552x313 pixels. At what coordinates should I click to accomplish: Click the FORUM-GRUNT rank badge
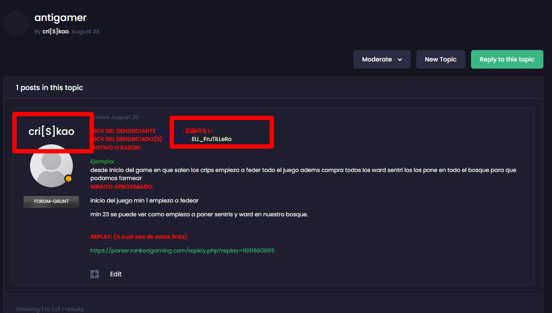coord(51,202)
